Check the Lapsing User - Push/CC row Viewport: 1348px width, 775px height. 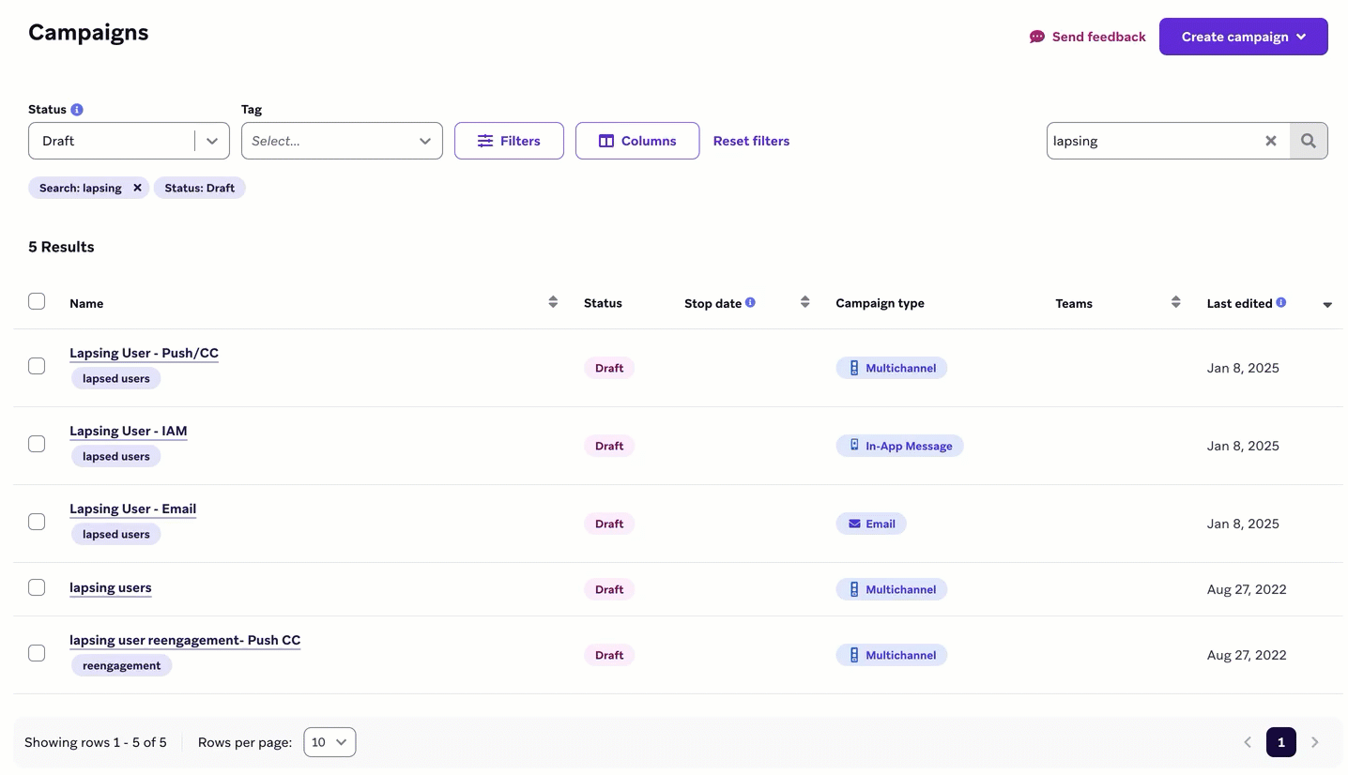coord(37,366)
